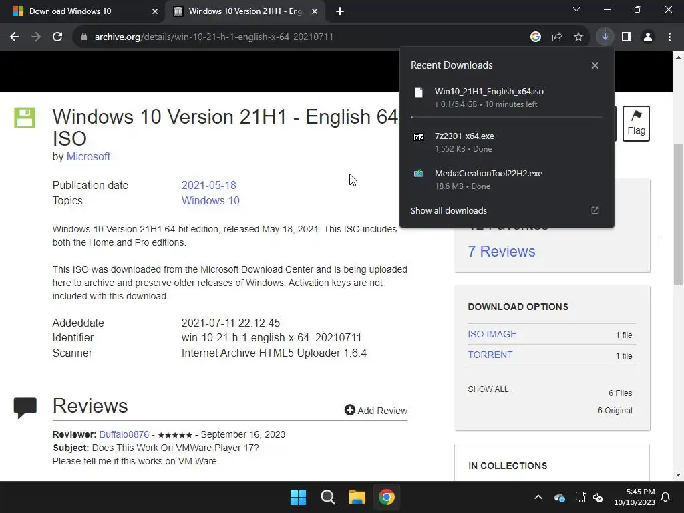This screenshot has height=513, width=684.
Task: Flag this archive item
Action: pyautogui.click(x=636, y=124)
